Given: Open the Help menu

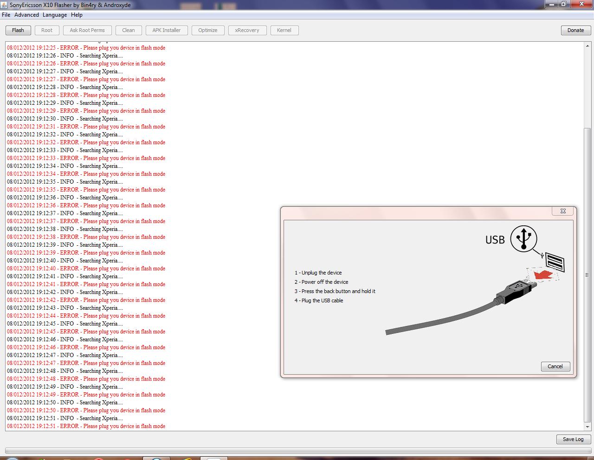Looking at the screenshot, I should [x=77, y=15].
